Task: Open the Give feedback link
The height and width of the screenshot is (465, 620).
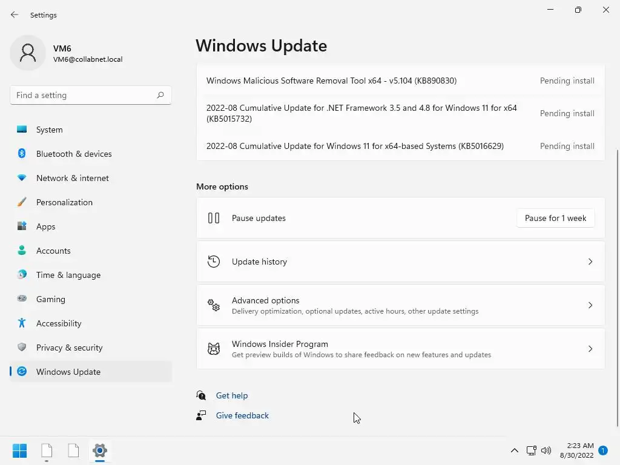Action: 242,415
